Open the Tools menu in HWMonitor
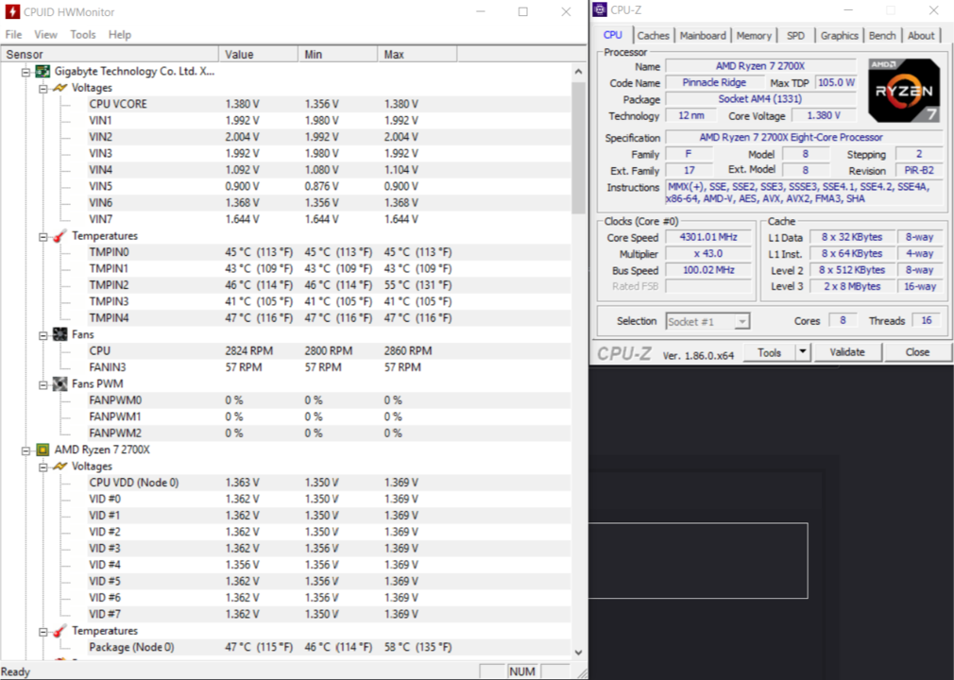Screen dimensions: 954x680 83,35
